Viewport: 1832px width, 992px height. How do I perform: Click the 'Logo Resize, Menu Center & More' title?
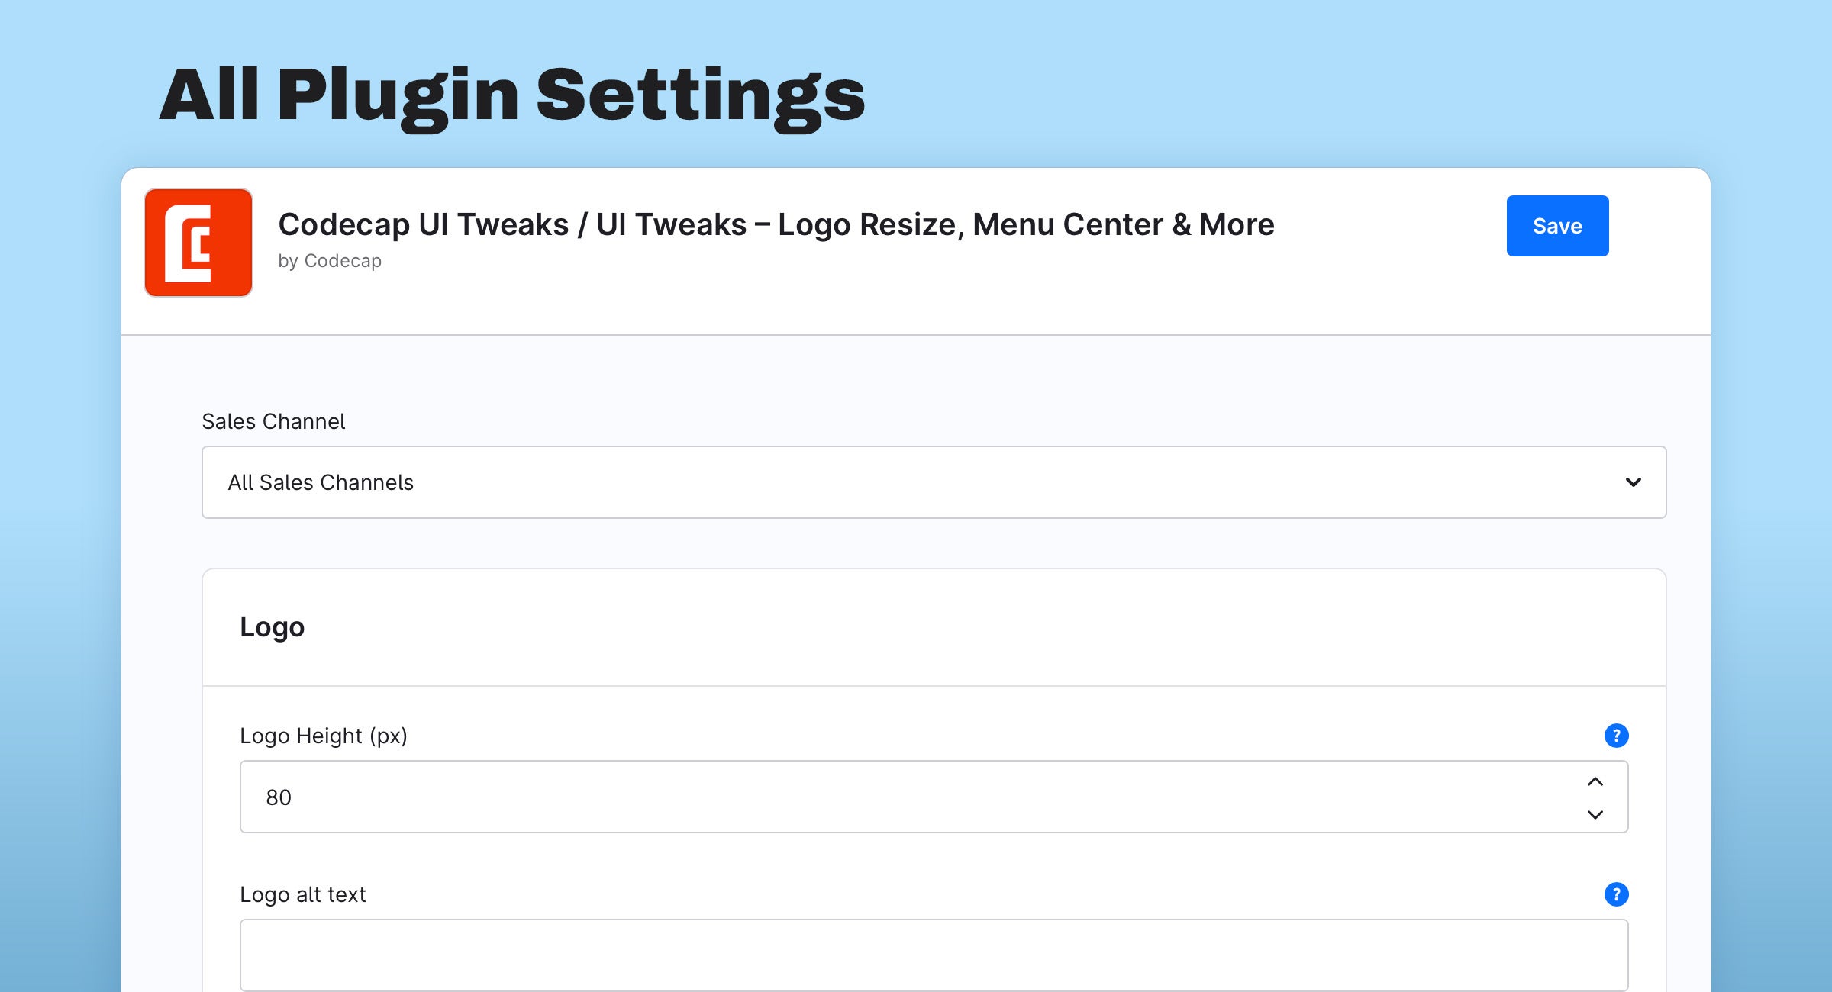1026,224
